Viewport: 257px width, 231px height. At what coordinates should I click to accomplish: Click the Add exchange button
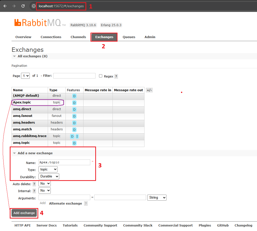tap(24, 213)
